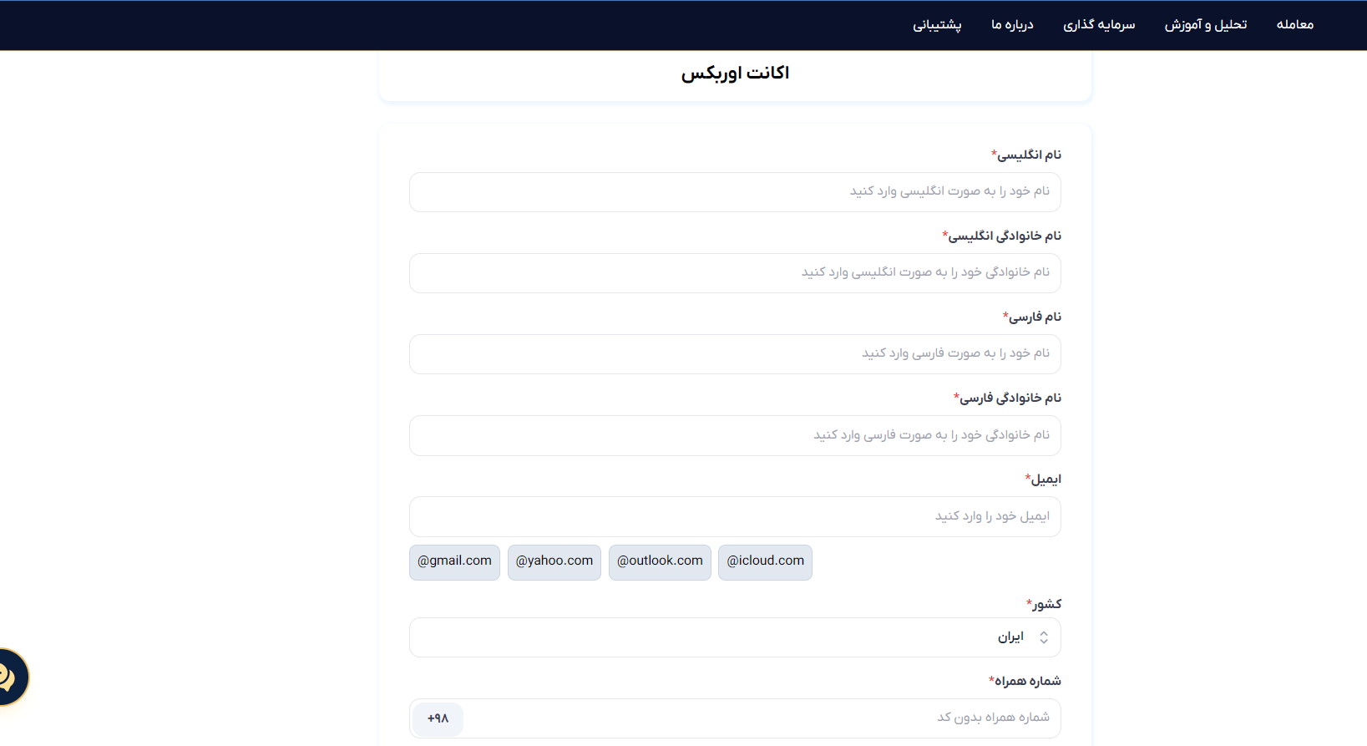This screenshot has width=1367, height=746.
Task: Pick the @outlook.com email suffix
Action: tap(660, 561)
